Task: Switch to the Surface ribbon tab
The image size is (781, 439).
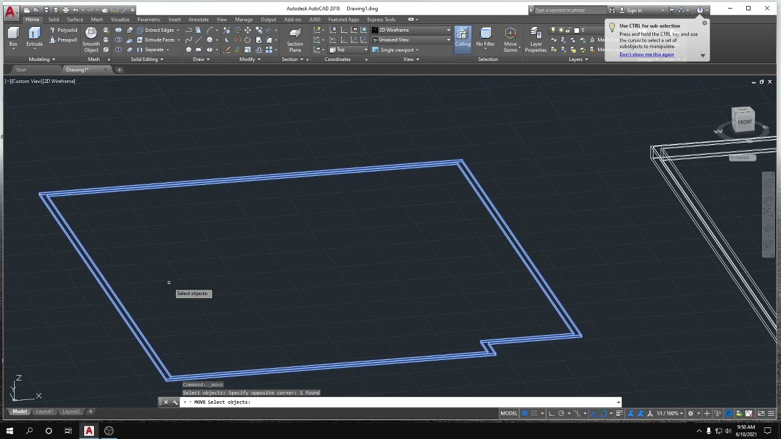Action: [75, 20]
